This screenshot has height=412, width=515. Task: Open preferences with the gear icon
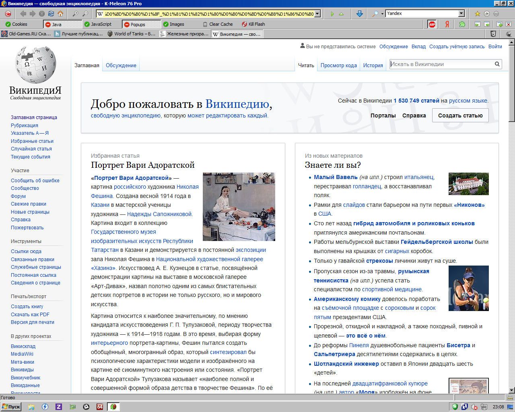496,14
